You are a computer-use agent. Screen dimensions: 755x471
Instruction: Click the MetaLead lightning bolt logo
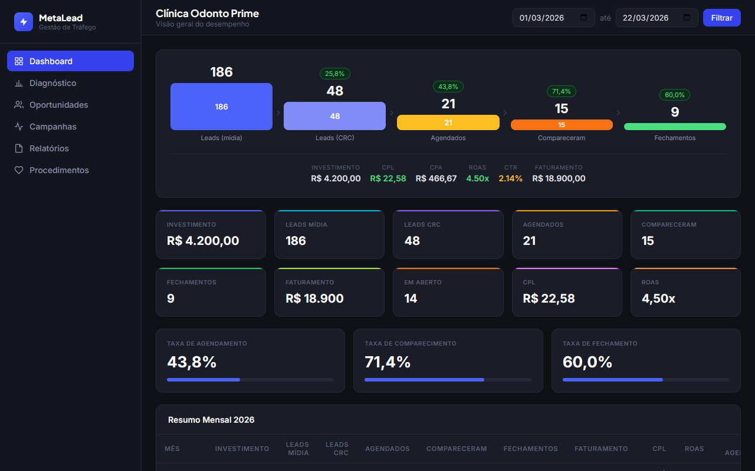point(24,22)
